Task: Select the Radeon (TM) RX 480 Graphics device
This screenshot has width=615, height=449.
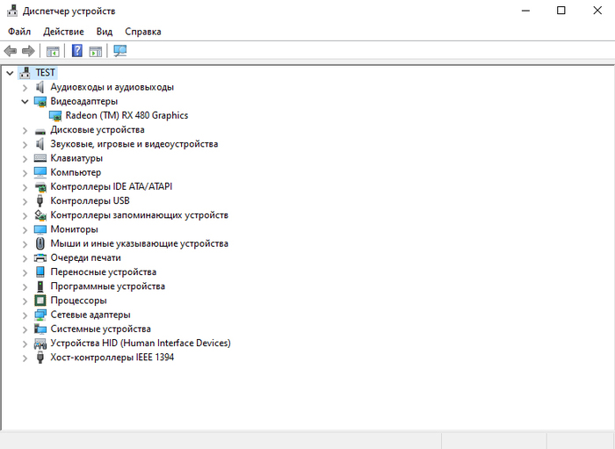Action: pos(127,115)
